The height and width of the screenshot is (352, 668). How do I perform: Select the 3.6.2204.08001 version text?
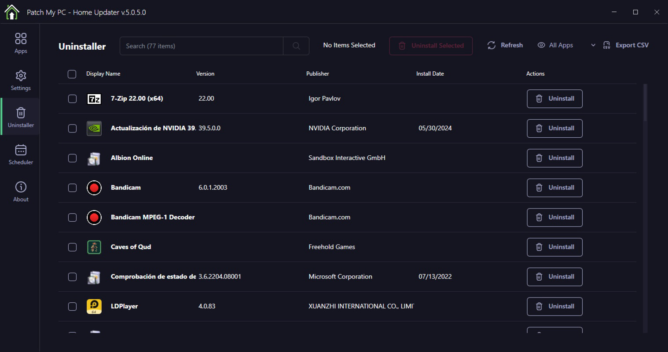point(220,277)
